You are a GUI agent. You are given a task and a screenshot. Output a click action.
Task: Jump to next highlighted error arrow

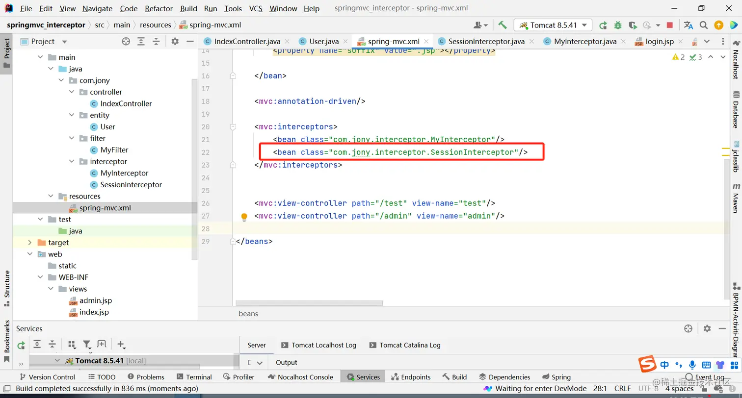[x=723, y=57]
